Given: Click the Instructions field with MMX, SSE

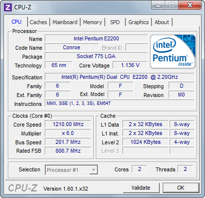Looking at the screenshot, I should pyautogui.click(x=119, y=103).
